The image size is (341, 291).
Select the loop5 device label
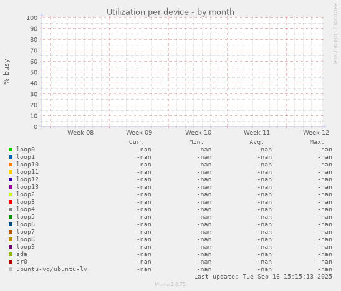[x=26, y=217]
